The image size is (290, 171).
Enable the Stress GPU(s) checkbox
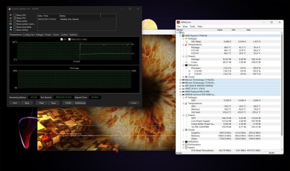point(15,30)
